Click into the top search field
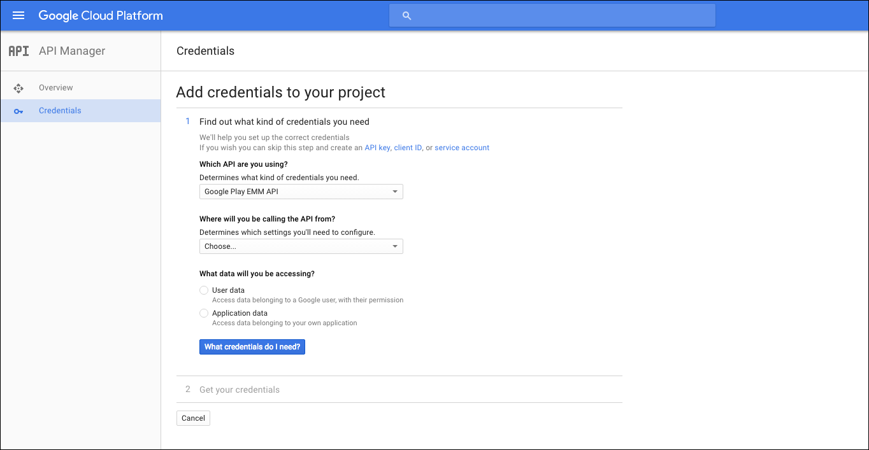This screenshot has width=869, height=450. pos(561,16)
